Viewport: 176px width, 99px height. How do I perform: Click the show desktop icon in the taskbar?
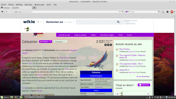pyautogui.click(x=12, y=97)
